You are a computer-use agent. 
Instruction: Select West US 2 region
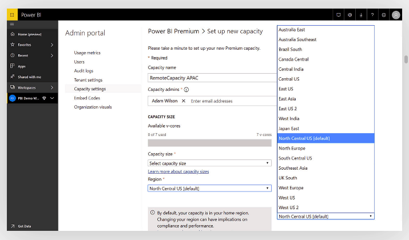click(x=325, y=207)
